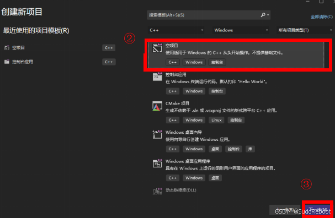The image size is (335, 218).
Task: Select the 空项目 title in the template list
Action: tap(172, 45)
